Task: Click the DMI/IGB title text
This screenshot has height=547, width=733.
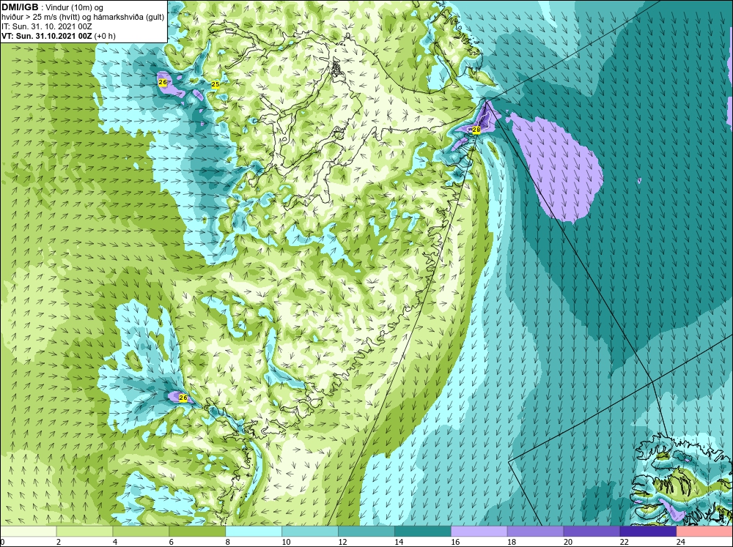Action: click(x=20, y=7)
